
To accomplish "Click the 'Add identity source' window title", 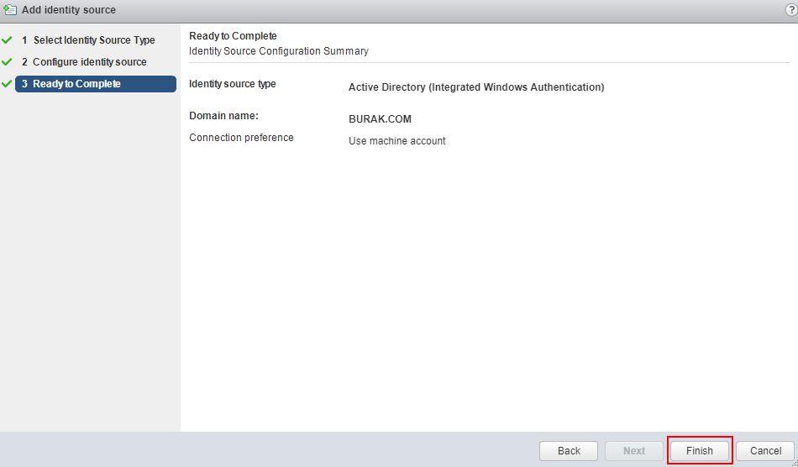I will click(x=69, y=10).
